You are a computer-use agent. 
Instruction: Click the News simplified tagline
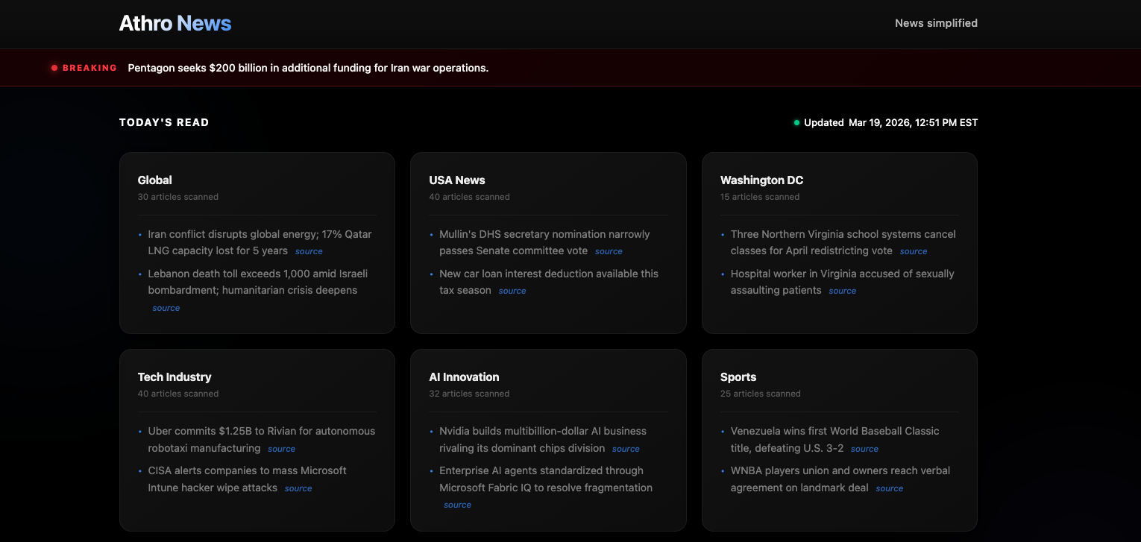click(935, 23)
